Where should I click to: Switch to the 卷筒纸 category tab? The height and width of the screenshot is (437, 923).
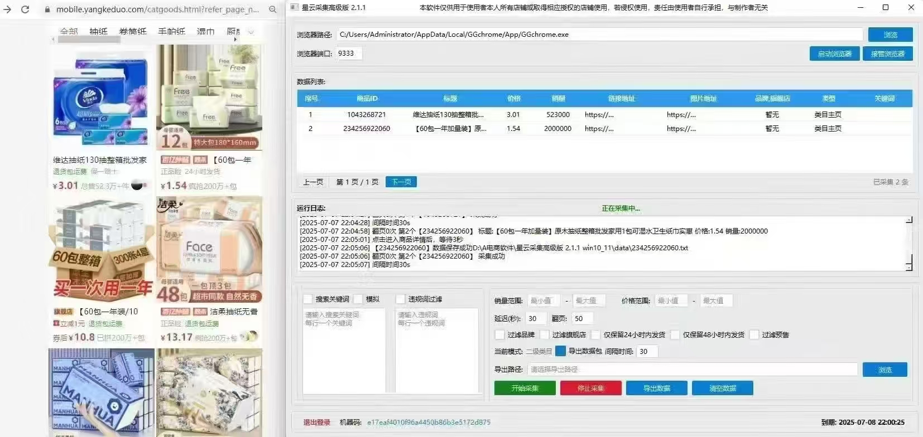point(133,31)
